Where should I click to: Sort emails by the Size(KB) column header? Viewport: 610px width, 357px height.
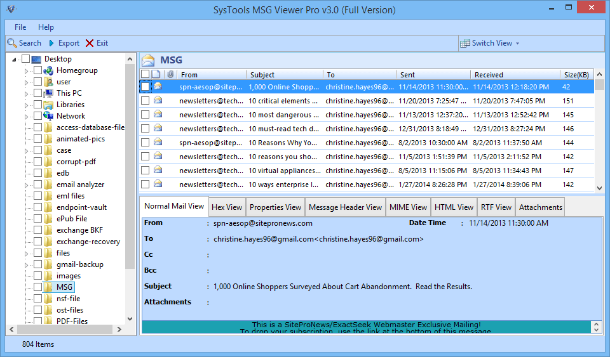click(576, 74)
